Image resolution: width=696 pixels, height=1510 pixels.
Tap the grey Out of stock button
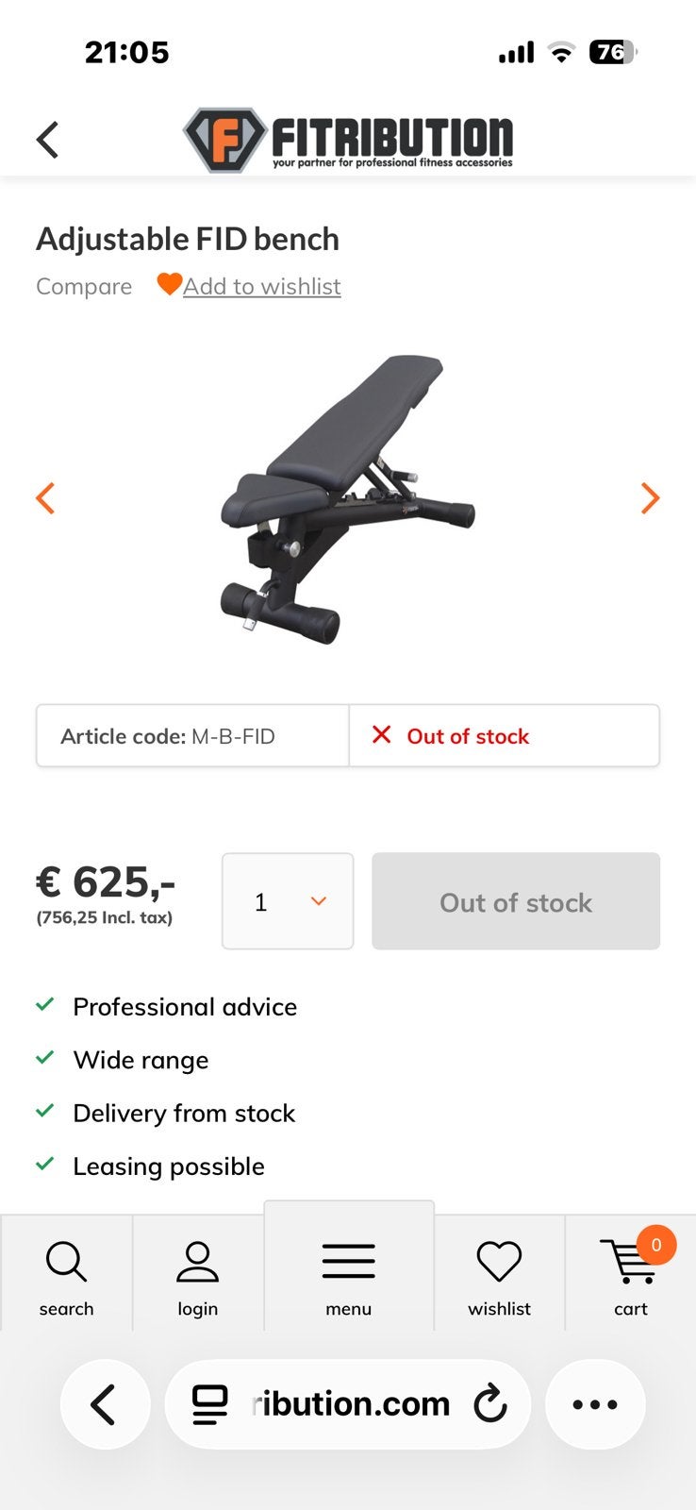516,901
